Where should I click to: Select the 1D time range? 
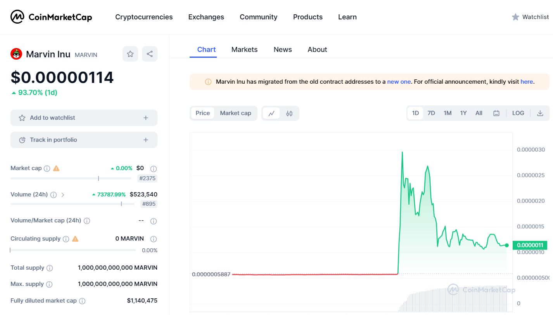point(415,113)
